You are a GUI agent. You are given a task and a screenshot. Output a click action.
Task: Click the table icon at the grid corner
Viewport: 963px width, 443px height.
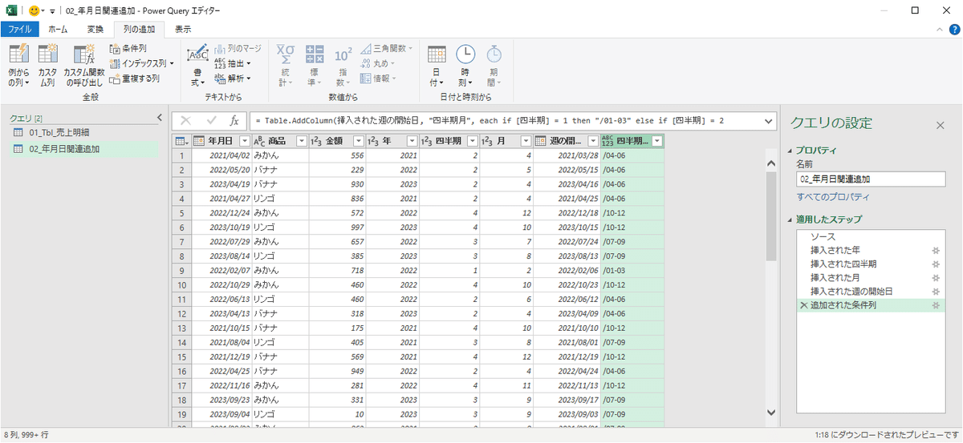(181, 141)
